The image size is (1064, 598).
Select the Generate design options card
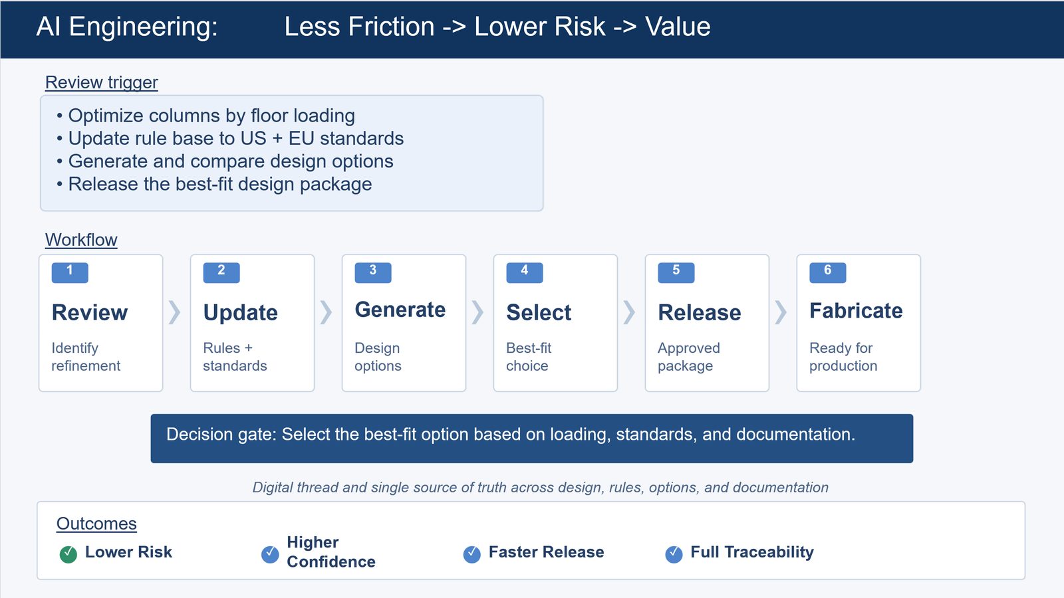click(404, 323)
